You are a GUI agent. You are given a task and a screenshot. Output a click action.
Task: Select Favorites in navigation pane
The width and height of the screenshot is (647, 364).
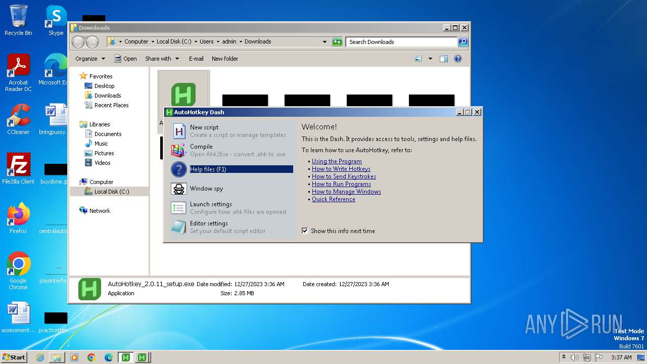coord(101,76)
